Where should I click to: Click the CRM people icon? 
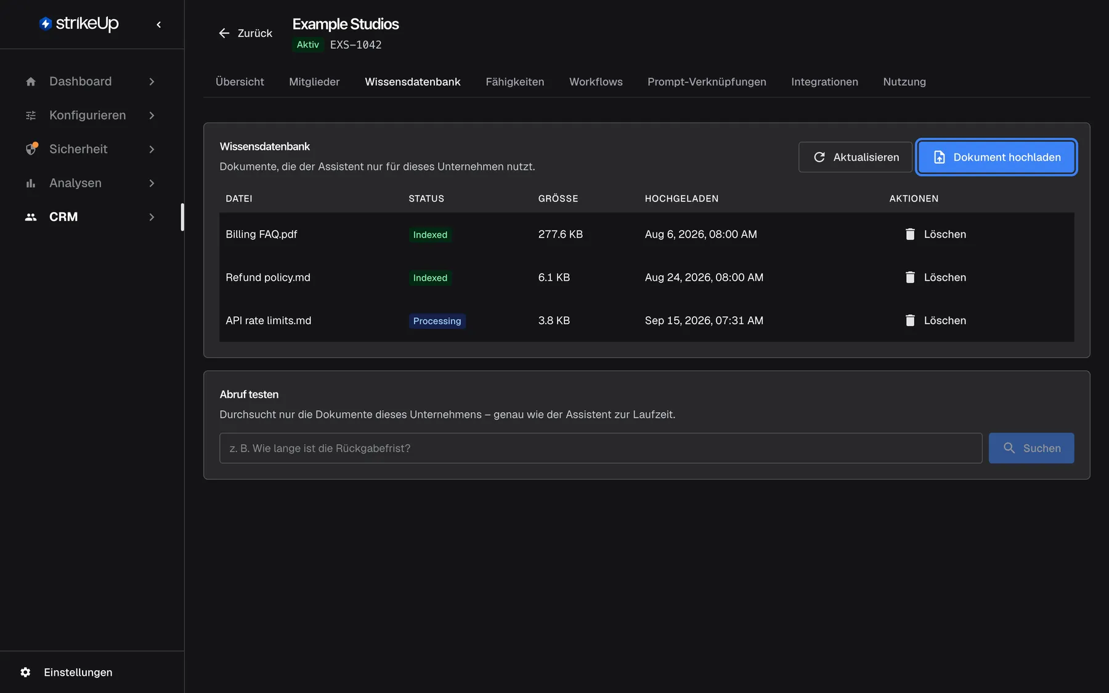pos(31,217)
